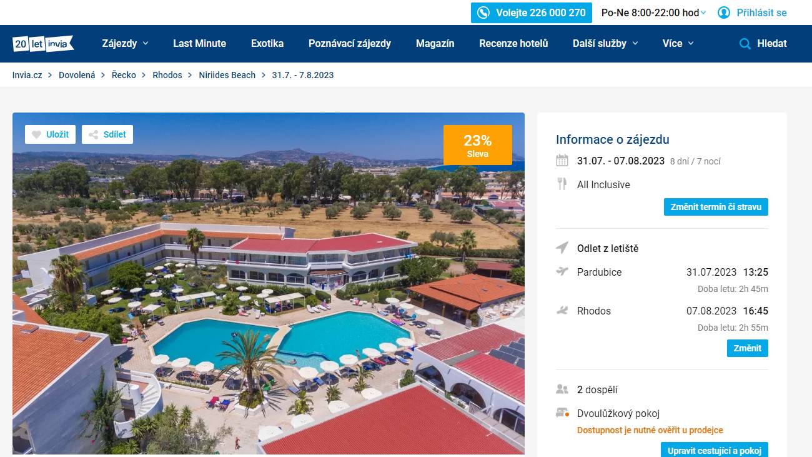Open the Rhodos breadcrumb link
Viewport: 812px width, 457px height.
167,75
